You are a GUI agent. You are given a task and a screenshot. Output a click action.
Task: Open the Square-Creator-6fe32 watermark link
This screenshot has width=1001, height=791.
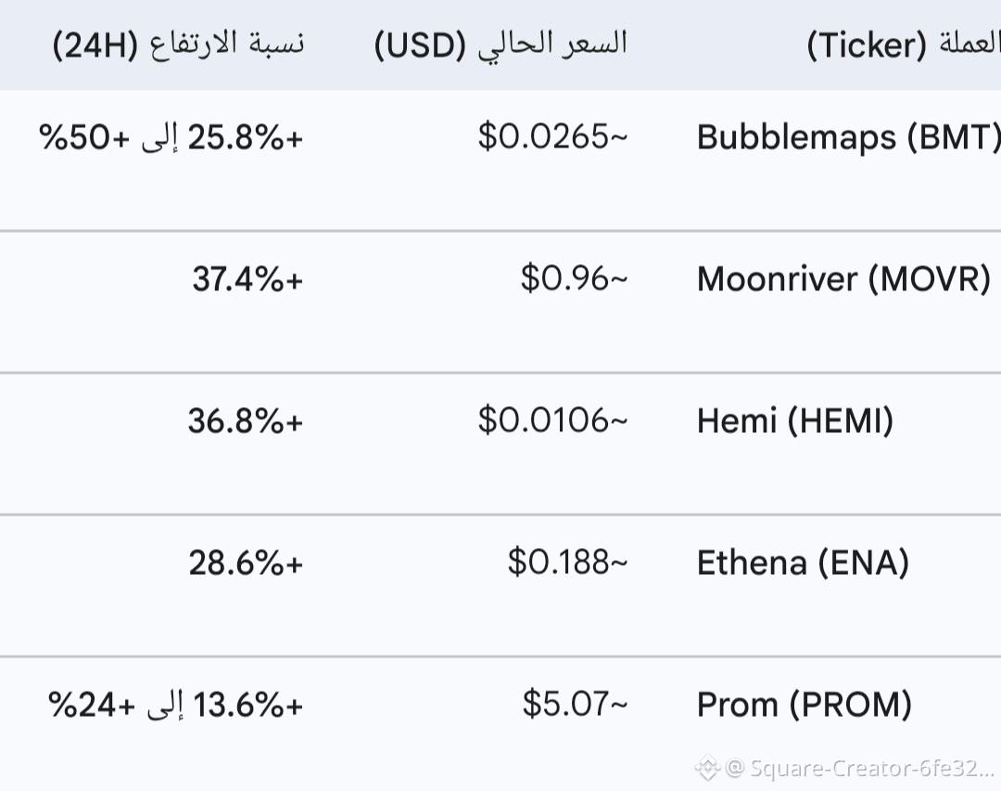click(860, 768)
